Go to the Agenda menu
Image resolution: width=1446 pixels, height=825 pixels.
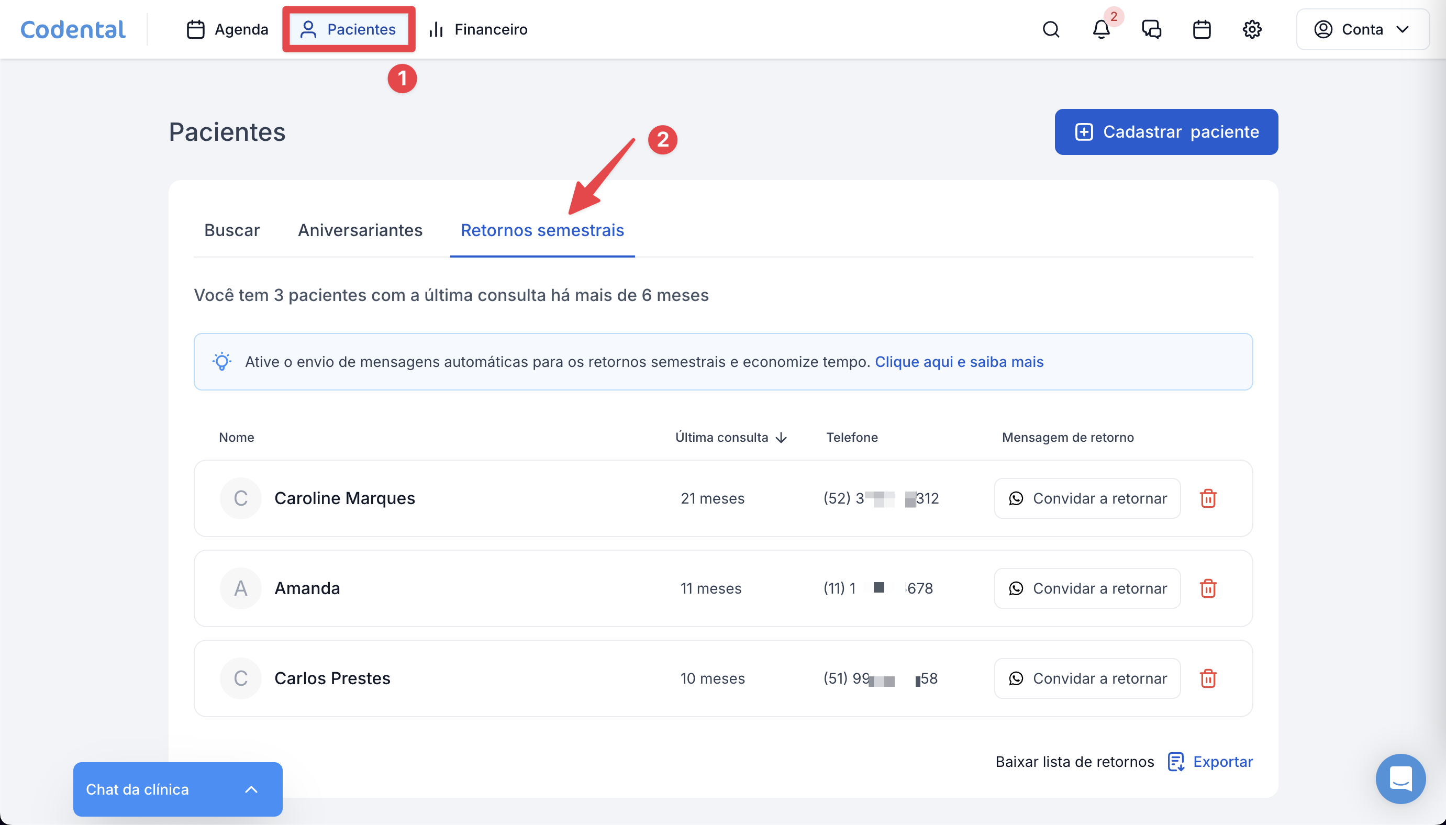[x=227, y=29]
